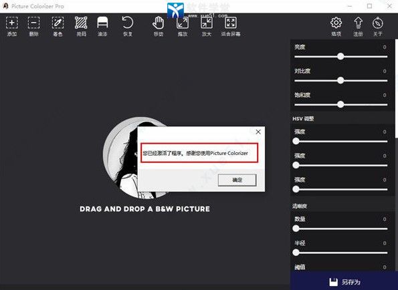
Task: Adjust the 亮度 brightness slider
Action: (341, 57)
